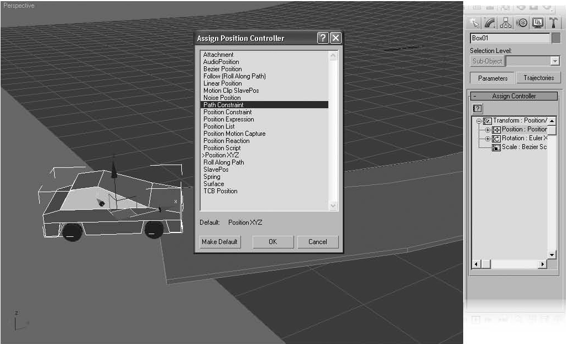Open the Utilities hammer tab
Viewport: 566px width, 344px height.
(553, 23)
